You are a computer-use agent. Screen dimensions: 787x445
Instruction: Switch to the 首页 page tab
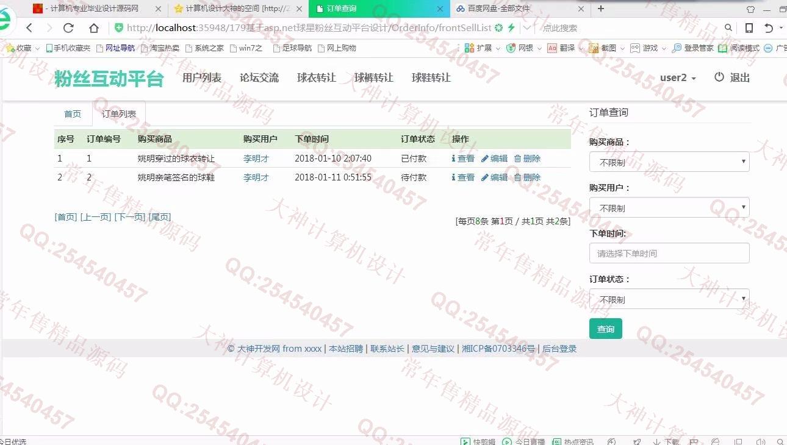[x=73, y=114]
